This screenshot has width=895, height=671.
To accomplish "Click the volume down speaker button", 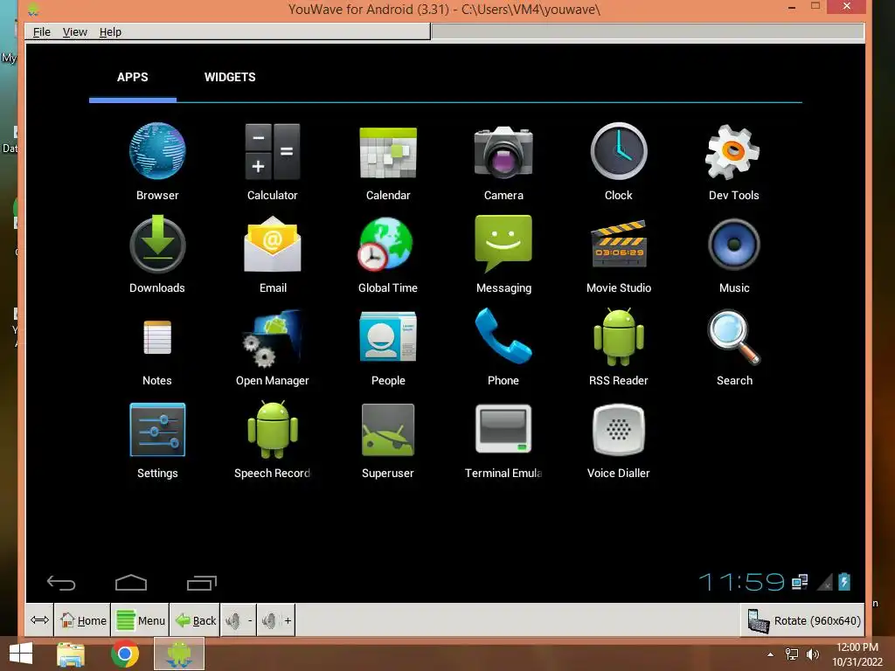I will tap(238, 620).
